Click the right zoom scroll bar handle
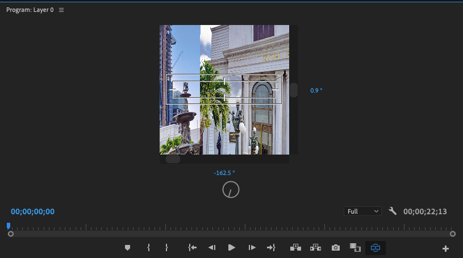Image resolution: width=463 pixels, height=258 pixels. [453, 234]
